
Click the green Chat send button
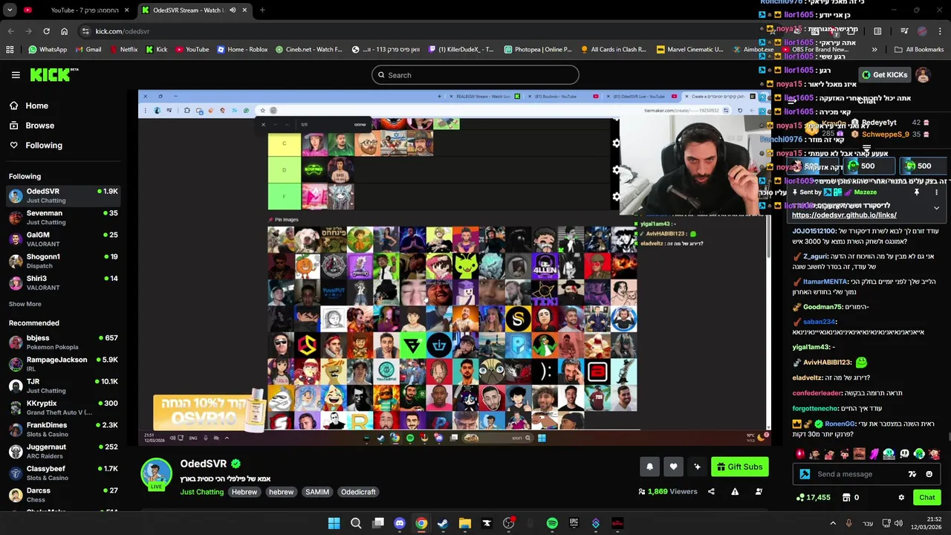point(927,497)
